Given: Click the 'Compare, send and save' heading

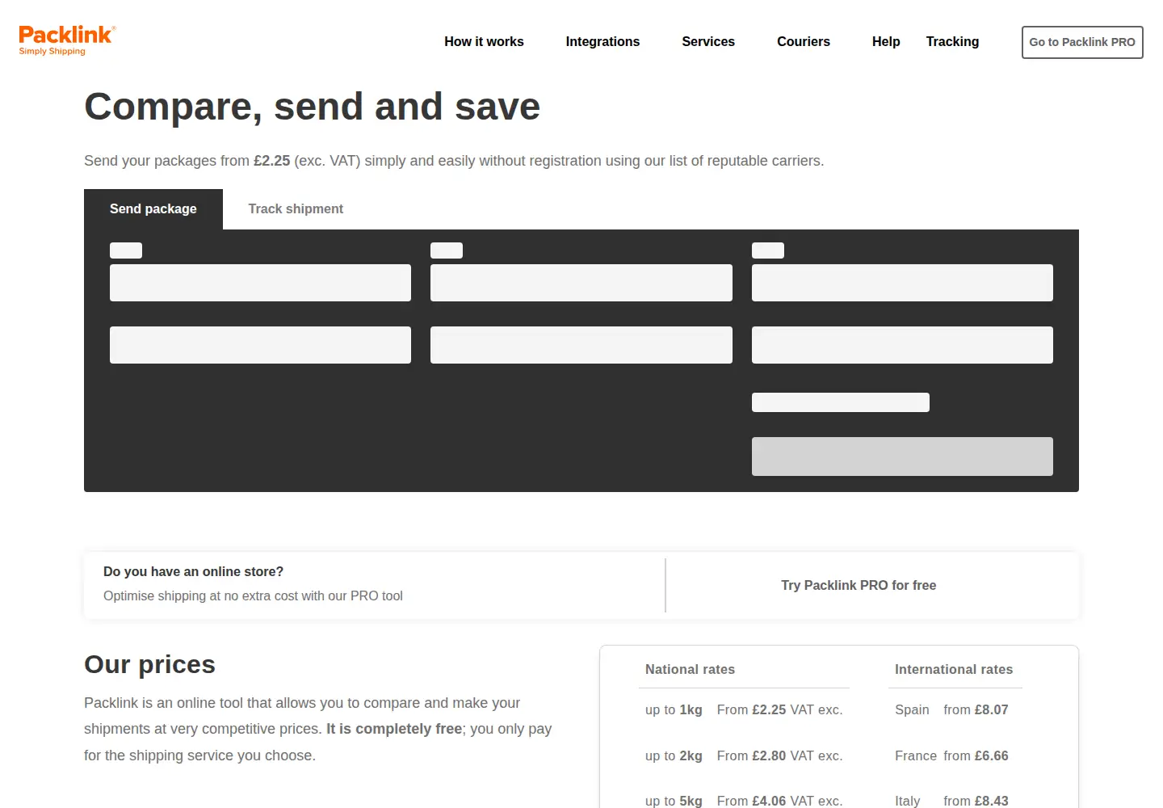Looking at the screenshot, I should click(x=312, y=107).
